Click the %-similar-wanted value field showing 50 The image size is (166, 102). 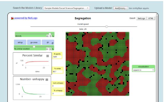pyautogui.click(x=47, y=49)
